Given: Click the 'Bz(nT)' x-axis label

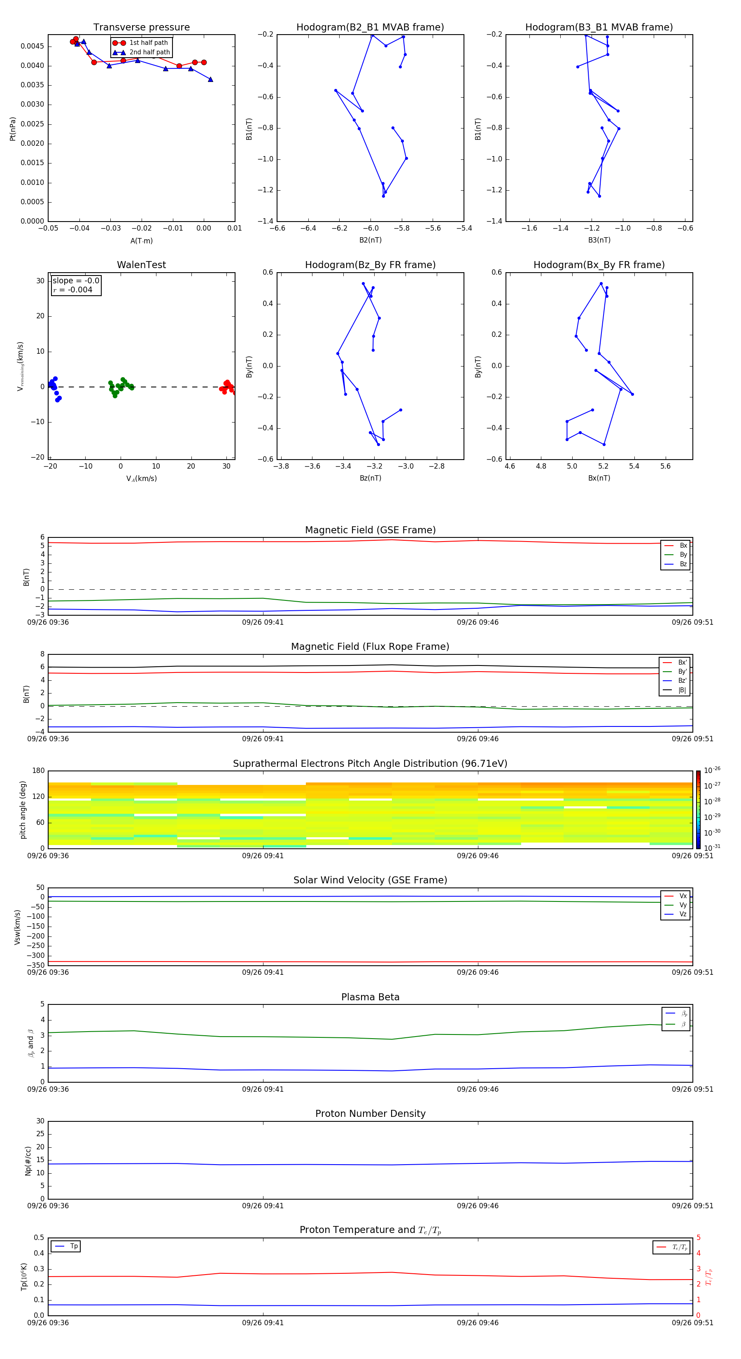Looking at the screenshot, I should pos(370,478).
